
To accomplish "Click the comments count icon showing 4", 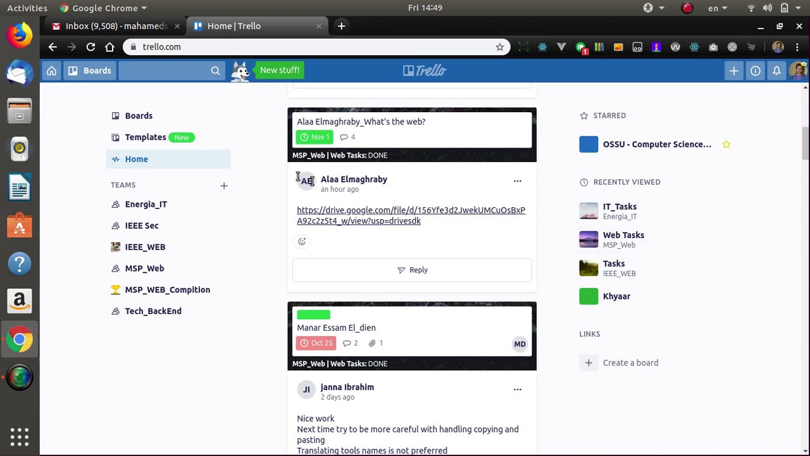I will [x=347, y=137].
